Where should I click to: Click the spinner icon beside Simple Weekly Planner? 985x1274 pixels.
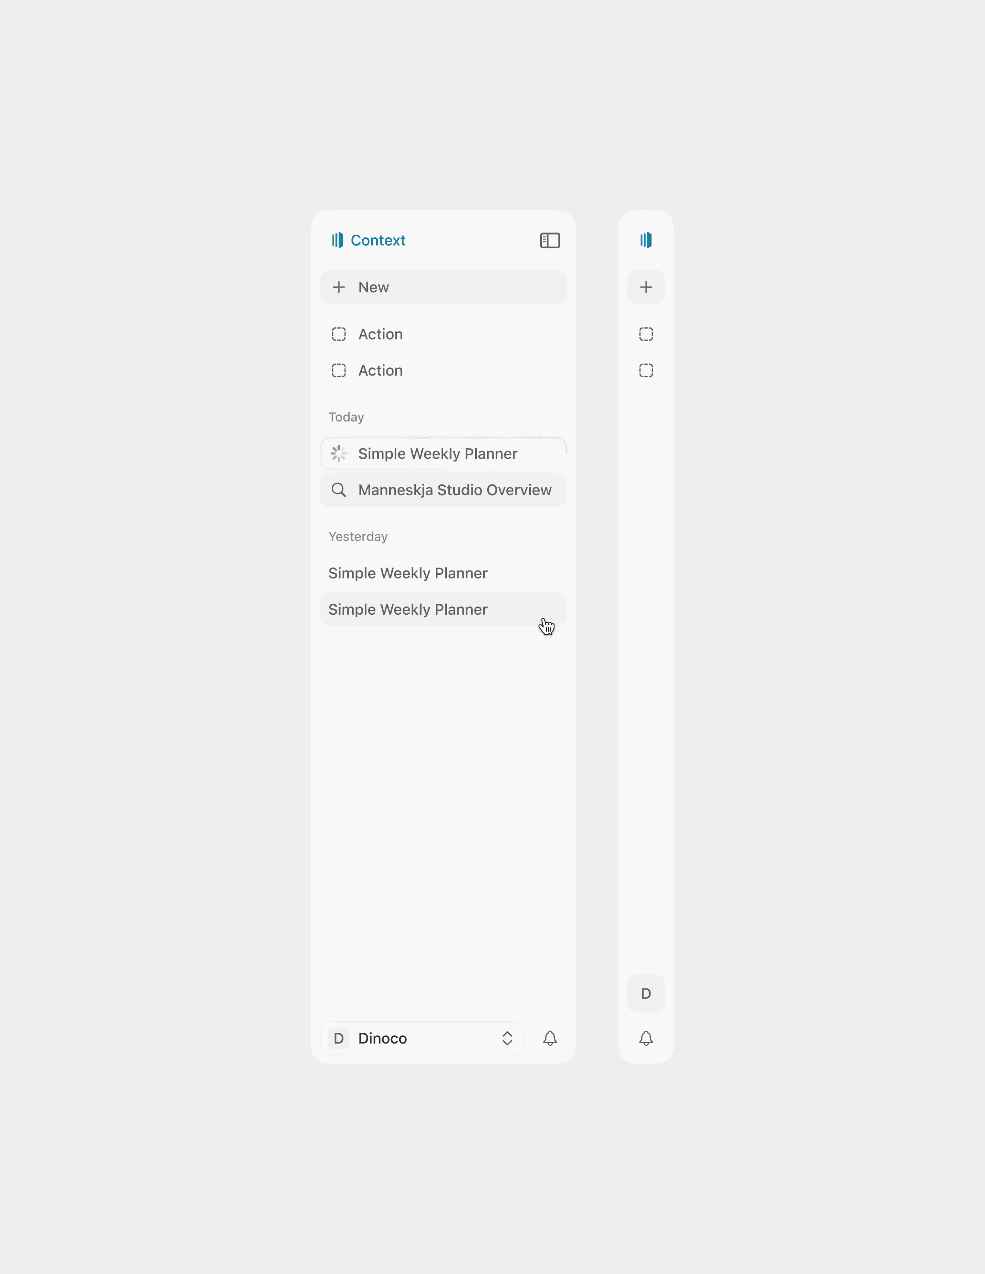[339, 454]
